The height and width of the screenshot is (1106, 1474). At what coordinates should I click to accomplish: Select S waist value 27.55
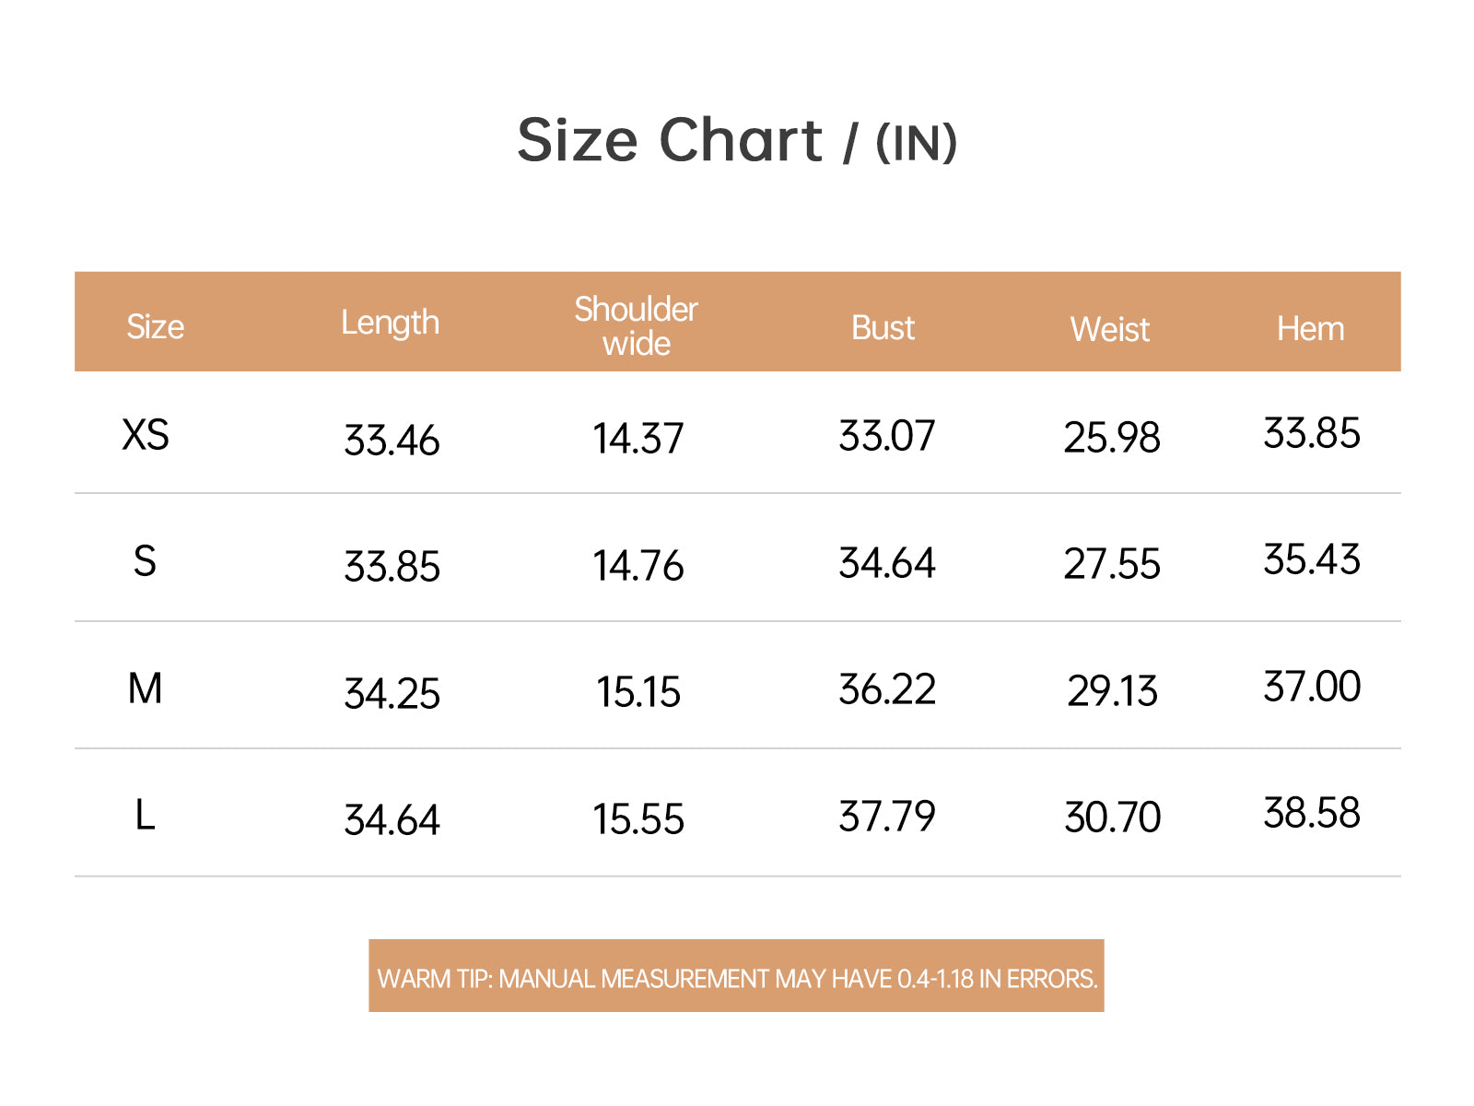[x=1112, y=564]
